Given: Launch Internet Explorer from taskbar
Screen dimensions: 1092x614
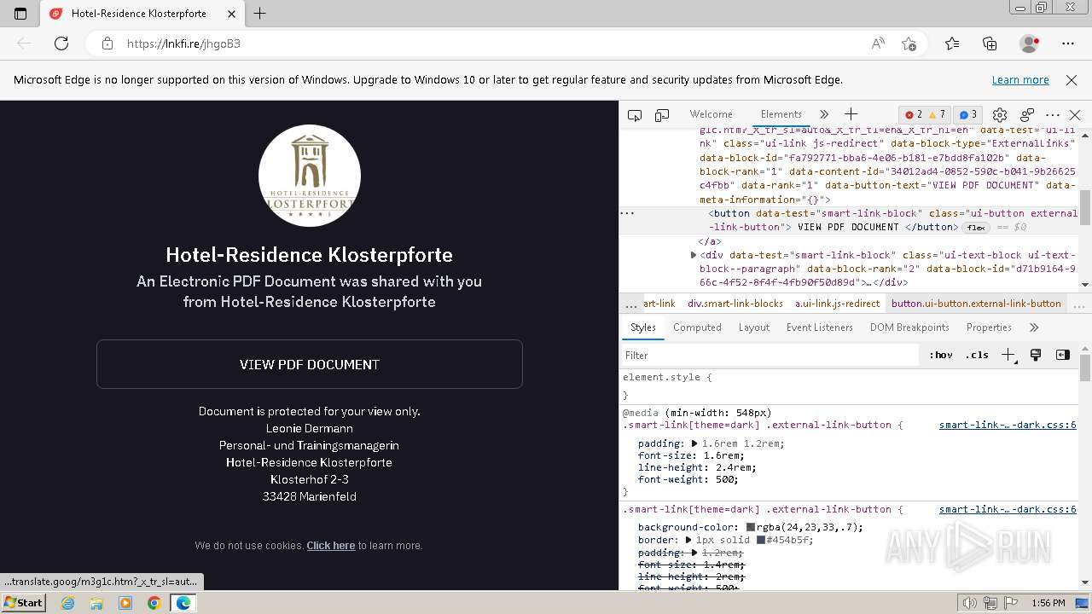Looking at the screenshot, I should [x=67, y=603].
